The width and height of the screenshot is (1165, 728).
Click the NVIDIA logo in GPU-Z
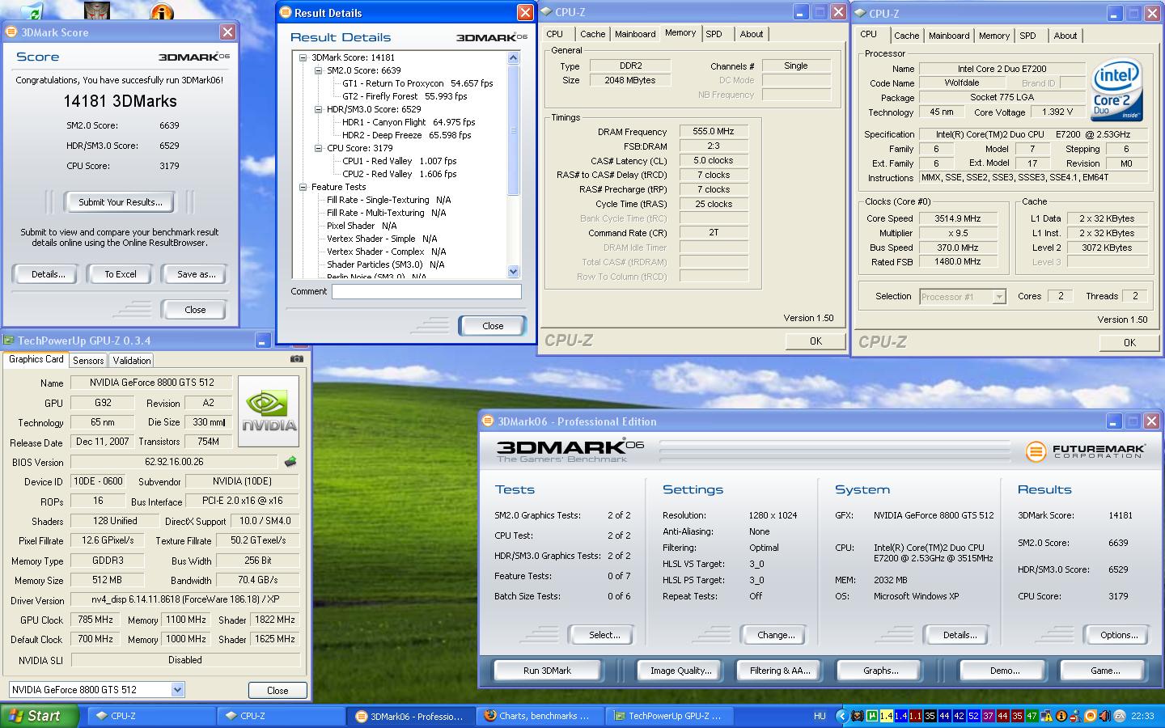[x=269, y=411]
